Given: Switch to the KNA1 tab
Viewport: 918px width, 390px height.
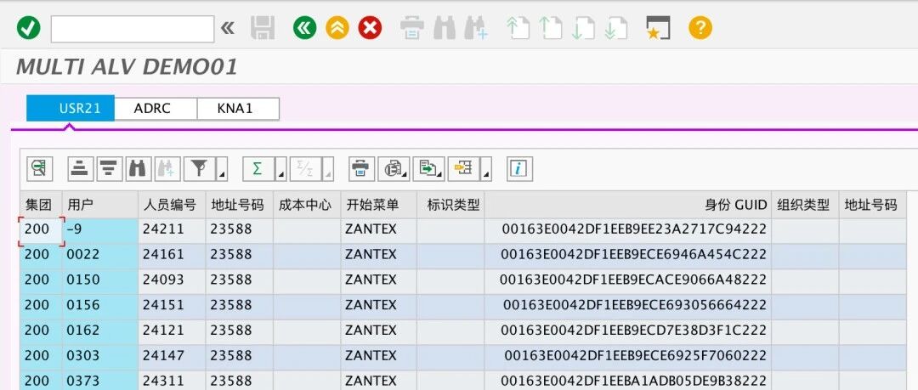Looking at the screenshot, I should [238, 109].
